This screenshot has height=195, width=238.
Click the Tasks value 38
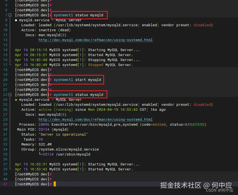click(41, 139)
